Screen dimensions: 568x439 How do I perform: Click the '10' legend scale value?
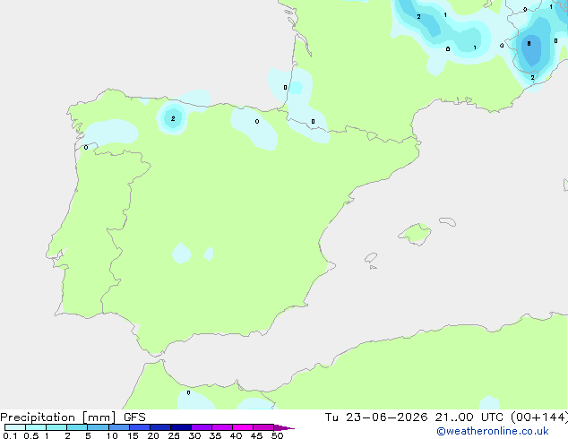click(x=112, y=435)
